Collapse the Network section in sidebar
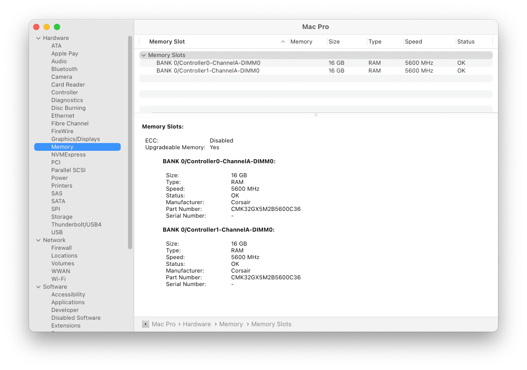The image size is (527, 370). [38, 240]
